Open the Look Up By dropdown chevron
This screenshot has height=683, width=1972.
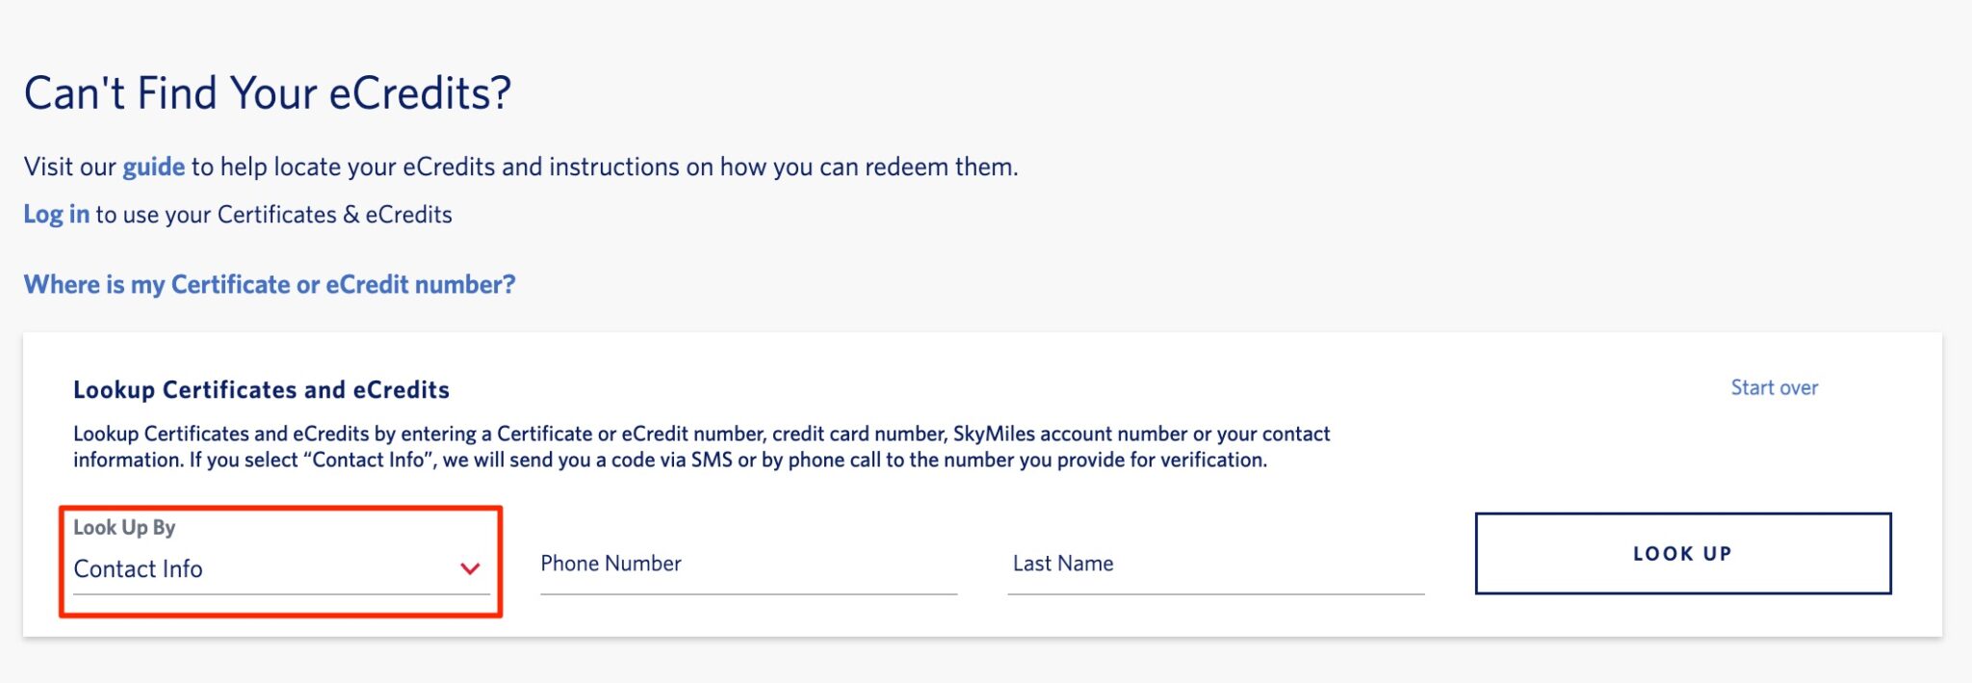tap(469, 569)
